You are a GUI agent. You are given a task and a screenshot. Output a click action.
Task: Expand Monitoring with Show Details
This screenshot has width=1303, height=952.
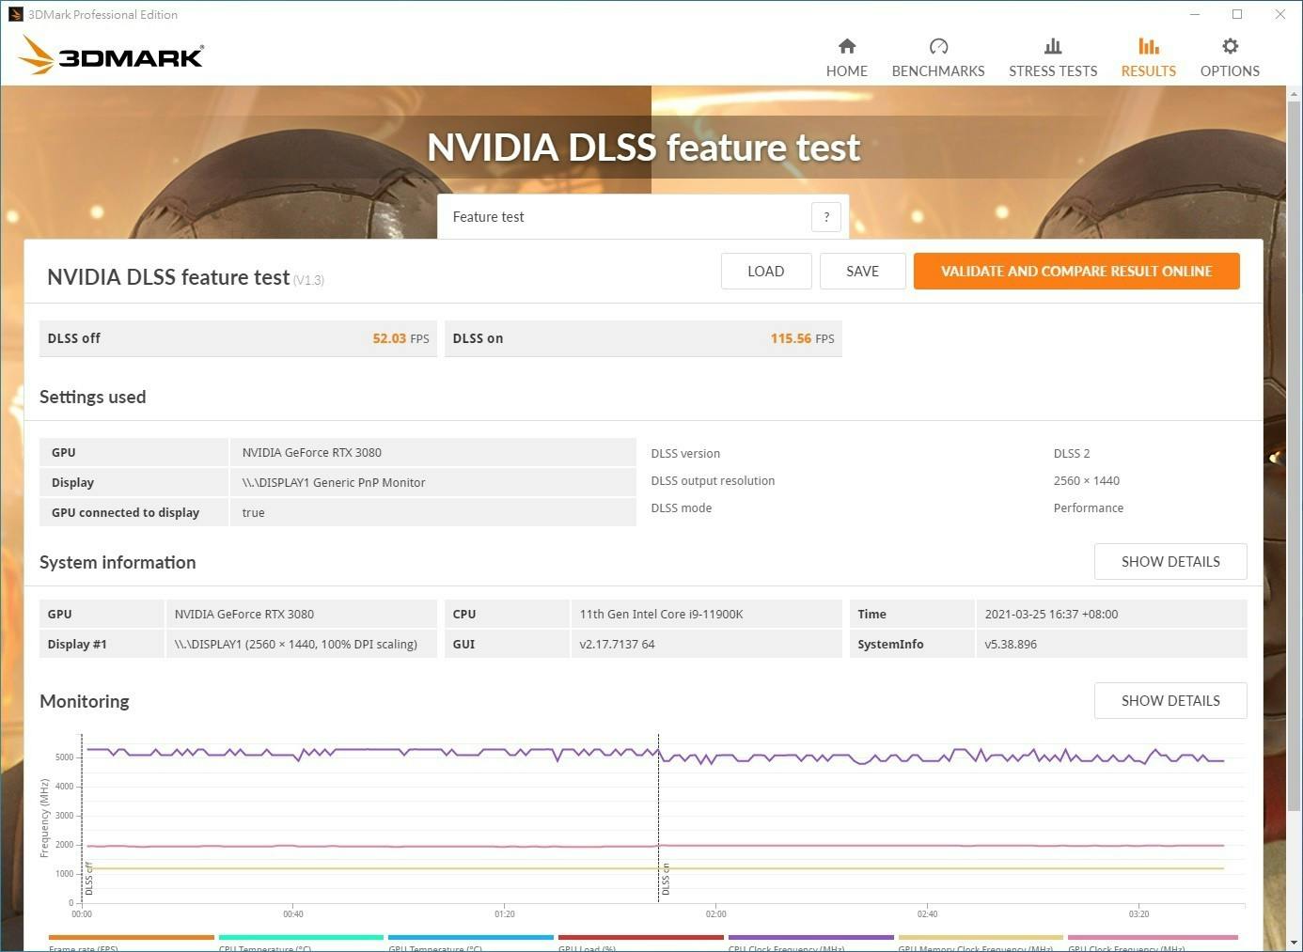click(1170, 701)
